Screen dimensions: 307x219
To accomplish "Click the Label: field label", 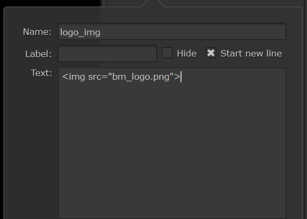I will [38, 54].
